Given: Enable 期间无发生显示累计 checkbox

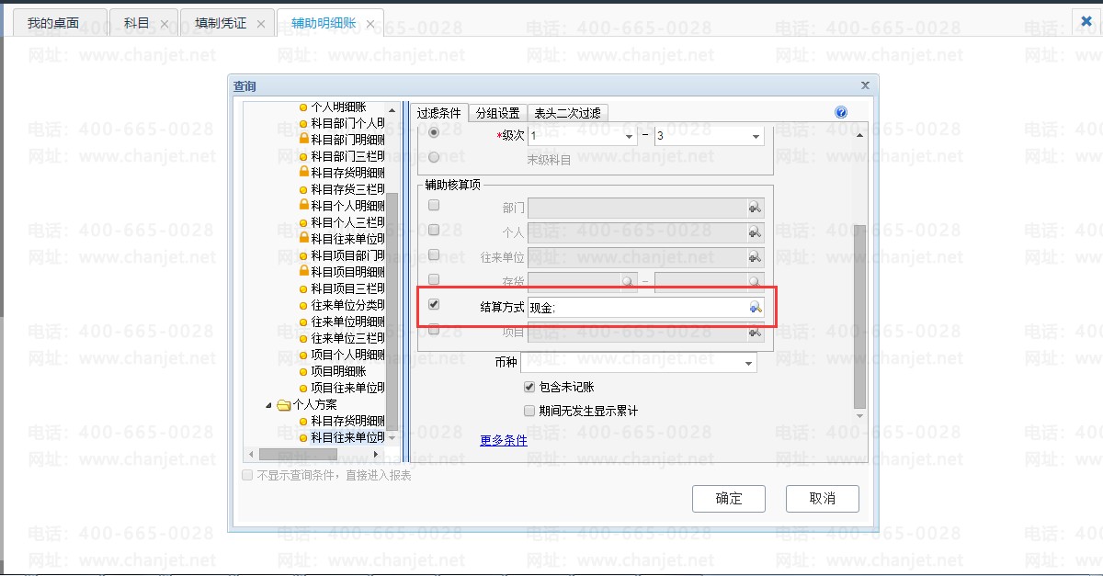Looking at the screenshot, I should point(529,411).
